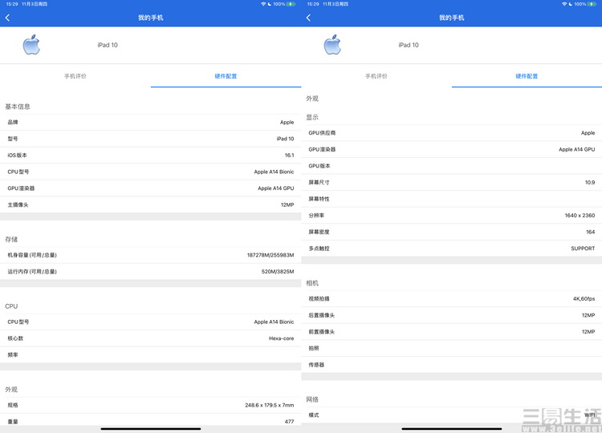602x433 pixels.
Task: Click the CPU section heading
Action: 11,306
